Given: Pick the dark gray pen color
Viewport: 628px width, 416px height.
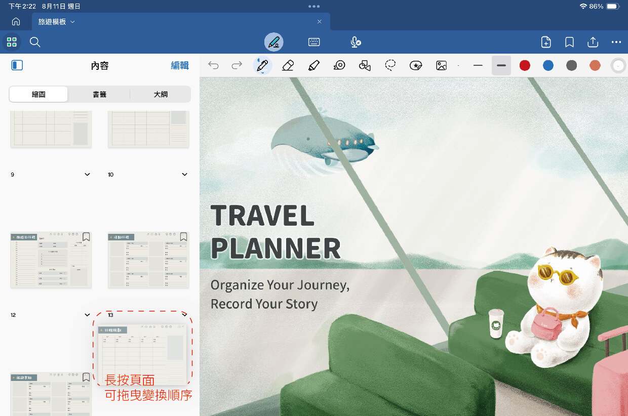Looking at the screenshot, I should click(571, 65).
